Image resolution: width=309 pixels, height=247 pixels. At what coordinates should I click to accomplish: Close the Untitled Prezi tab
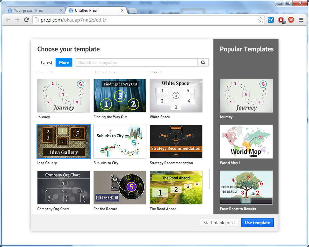[122, 10]
